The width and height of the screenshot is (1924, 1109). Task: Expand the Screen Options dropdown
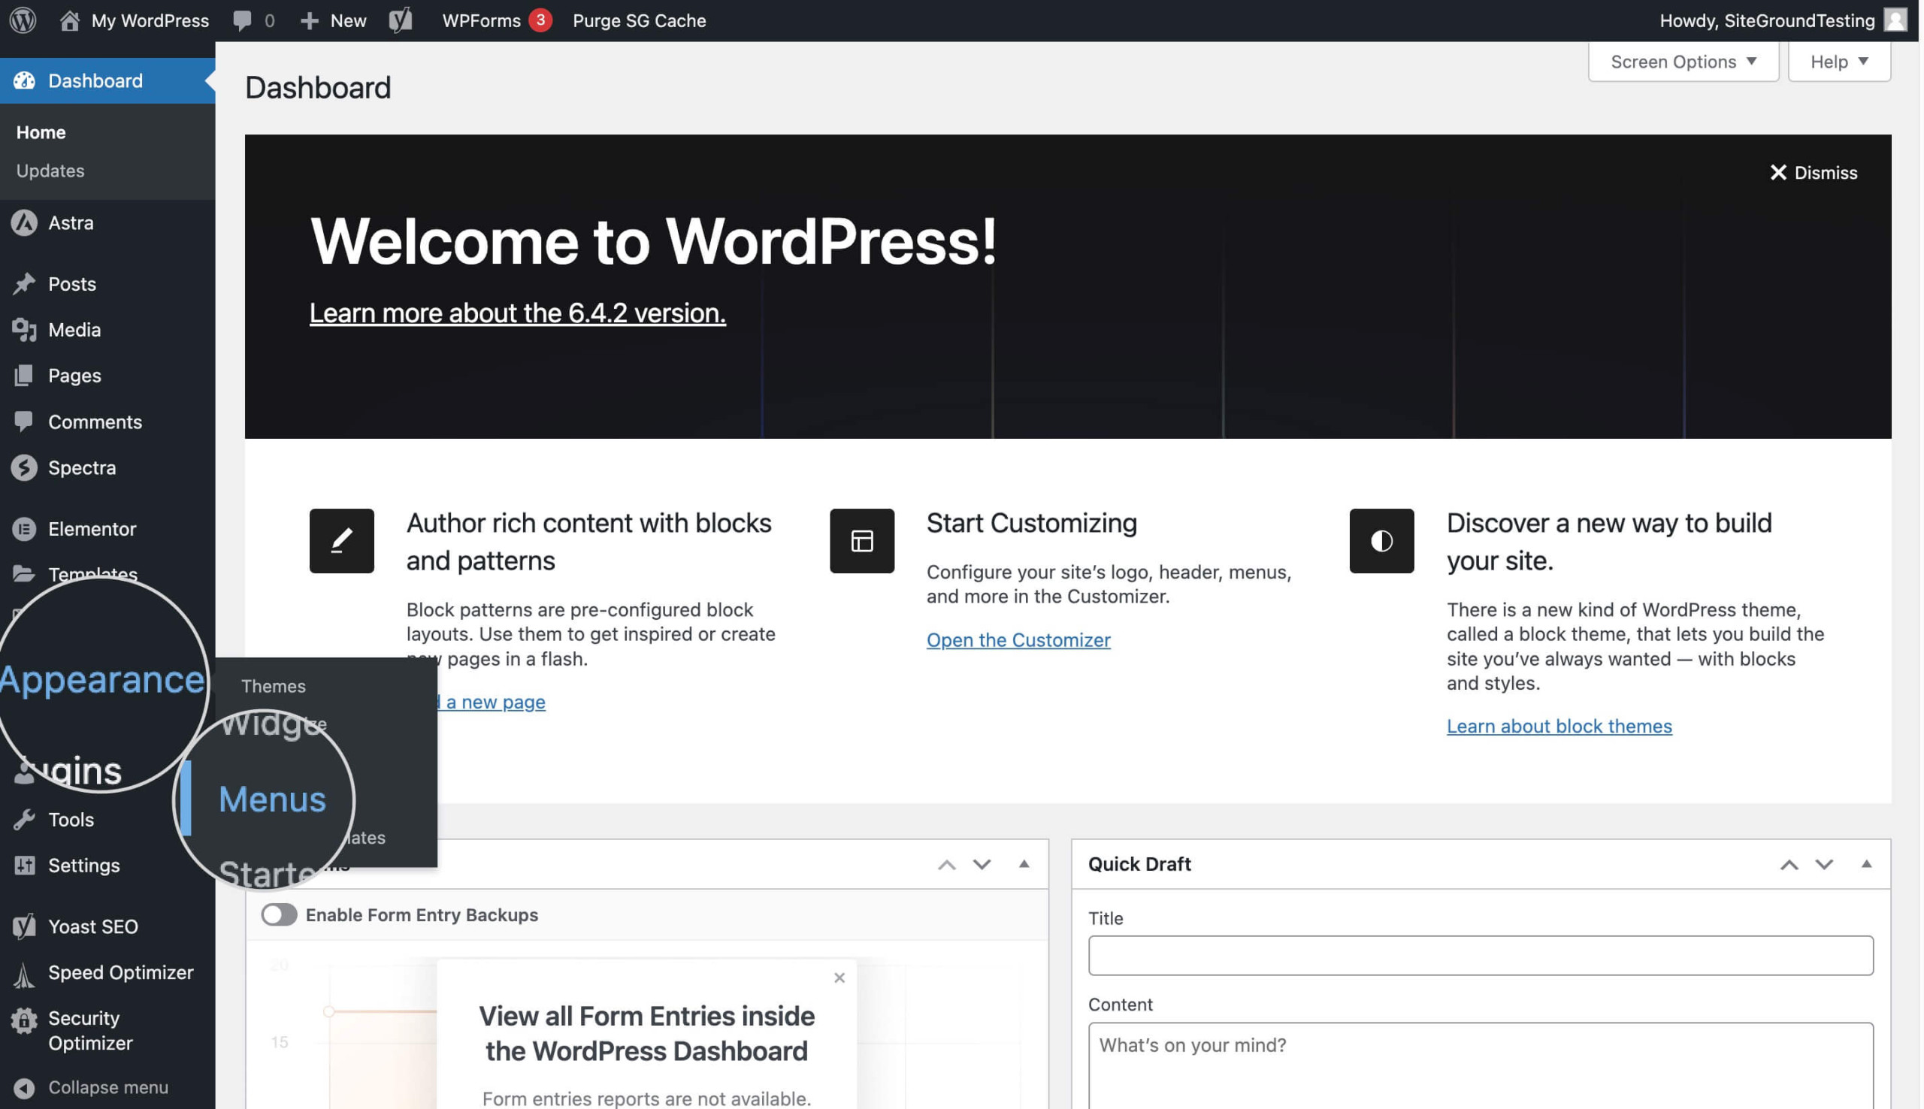1683,61
